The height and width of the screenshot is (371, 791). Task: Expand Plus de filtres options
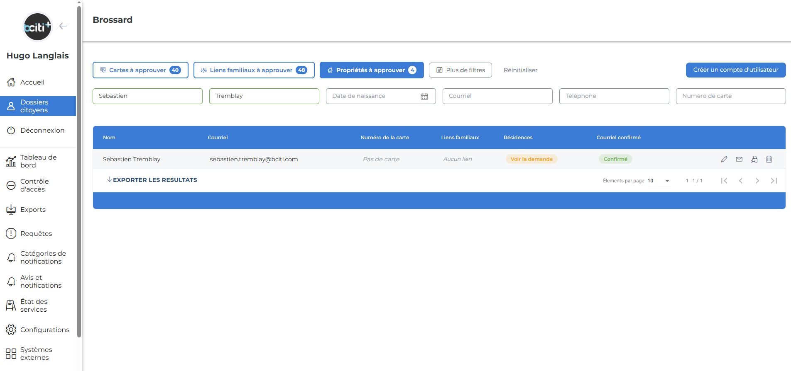[460, 70]
